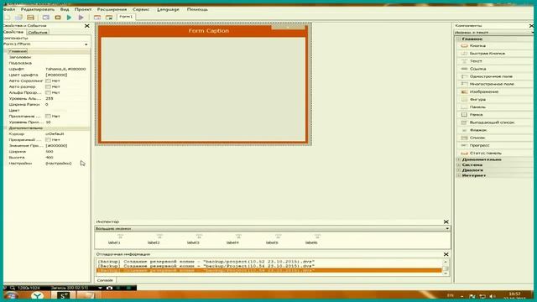Click the Save project toolbar icon

[x=30, y=17]
